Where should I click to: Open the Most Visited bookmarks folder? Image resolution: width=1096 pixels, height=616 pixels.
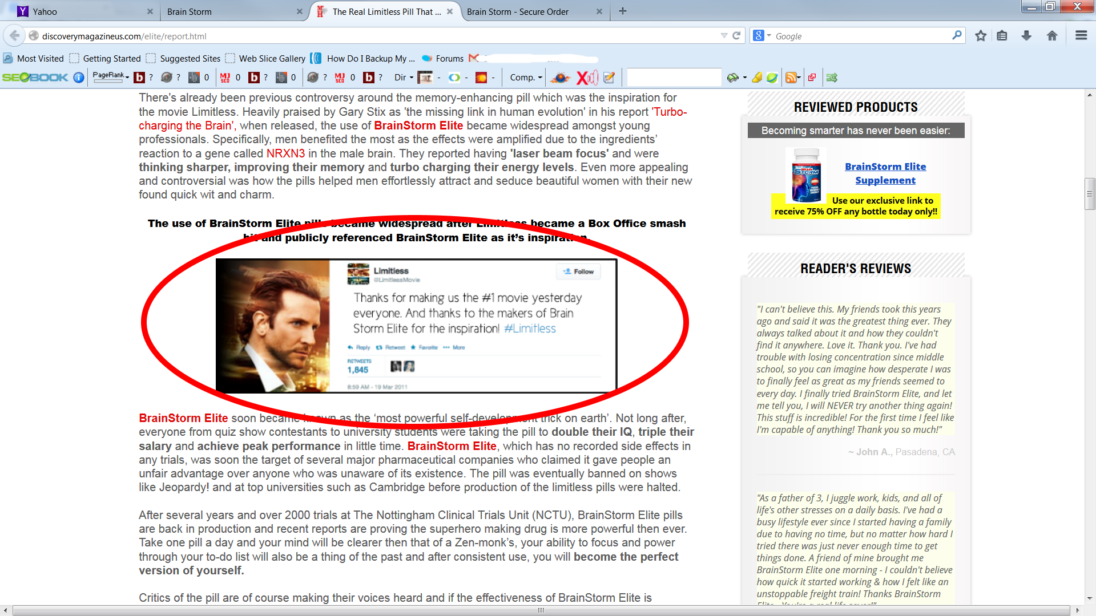(34, 58)
